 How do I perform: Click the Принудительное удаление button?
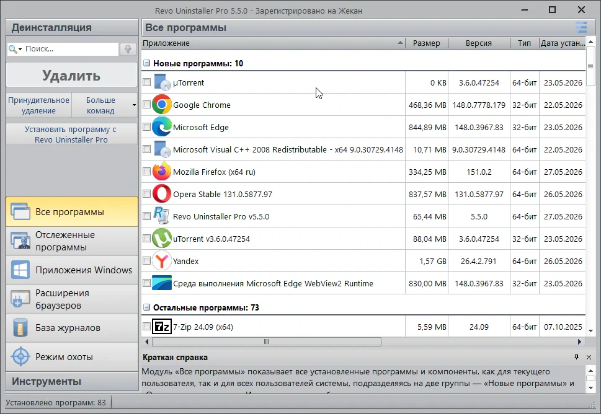tap(38, 105)
